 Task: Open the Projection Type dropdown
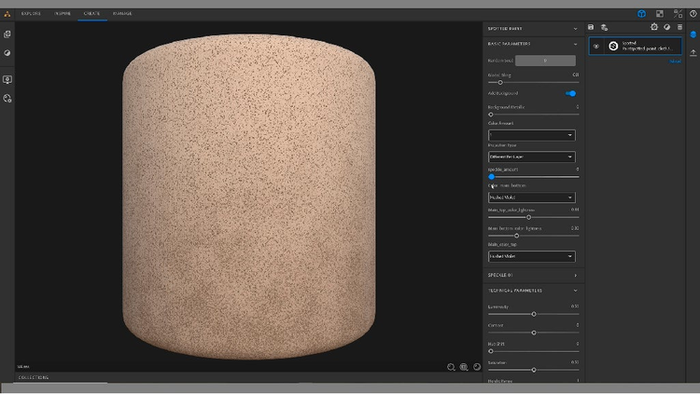pyautogui.click(x=532, y=156)
